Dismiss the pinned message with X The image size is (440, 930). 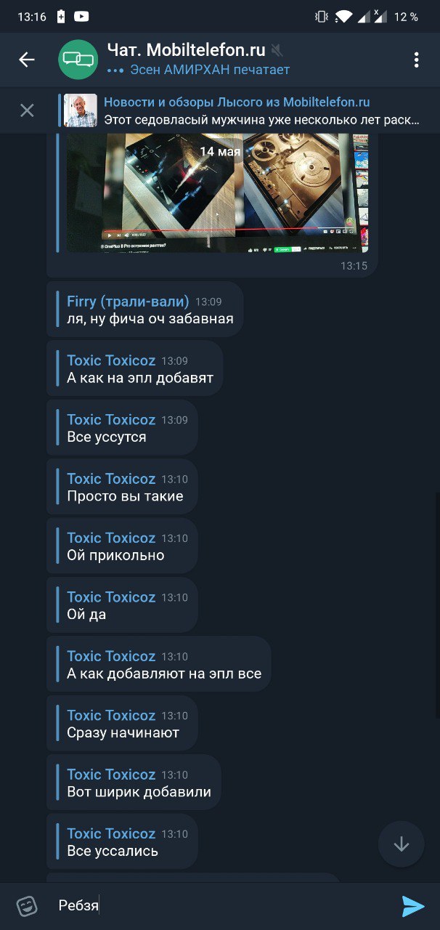tap(27, 110)
